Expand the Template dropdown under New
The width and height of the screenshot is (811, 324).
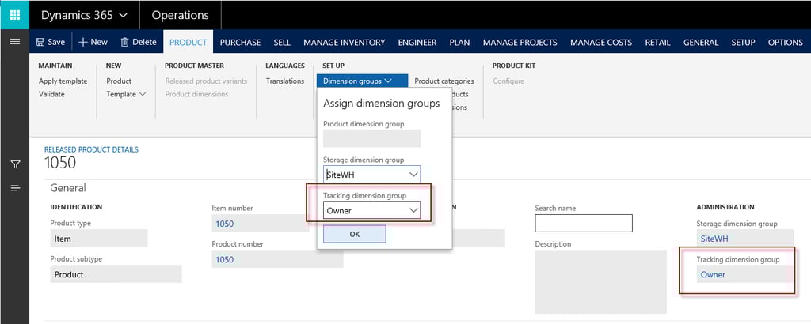[126, 94]
